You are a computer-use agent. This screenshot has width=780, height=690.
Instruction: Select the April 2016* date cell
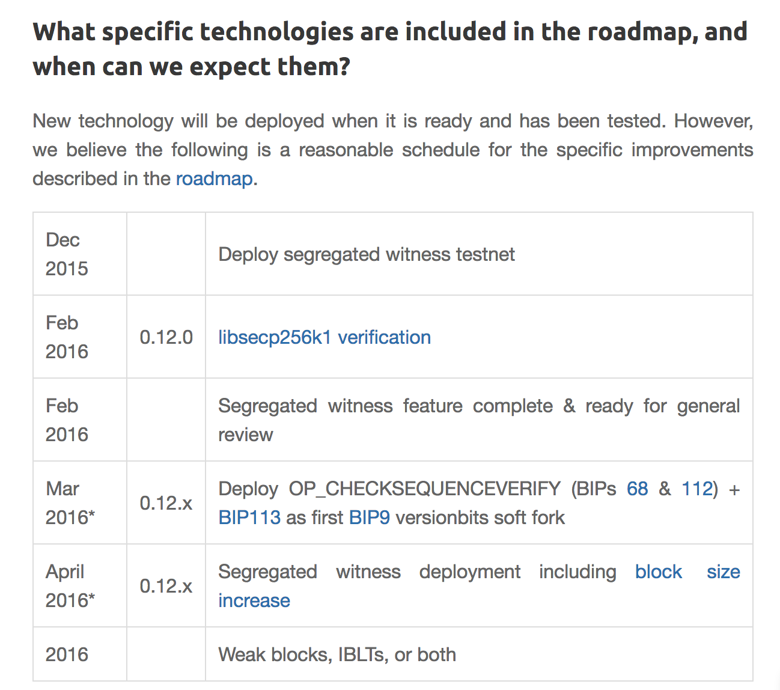(70, 586)
